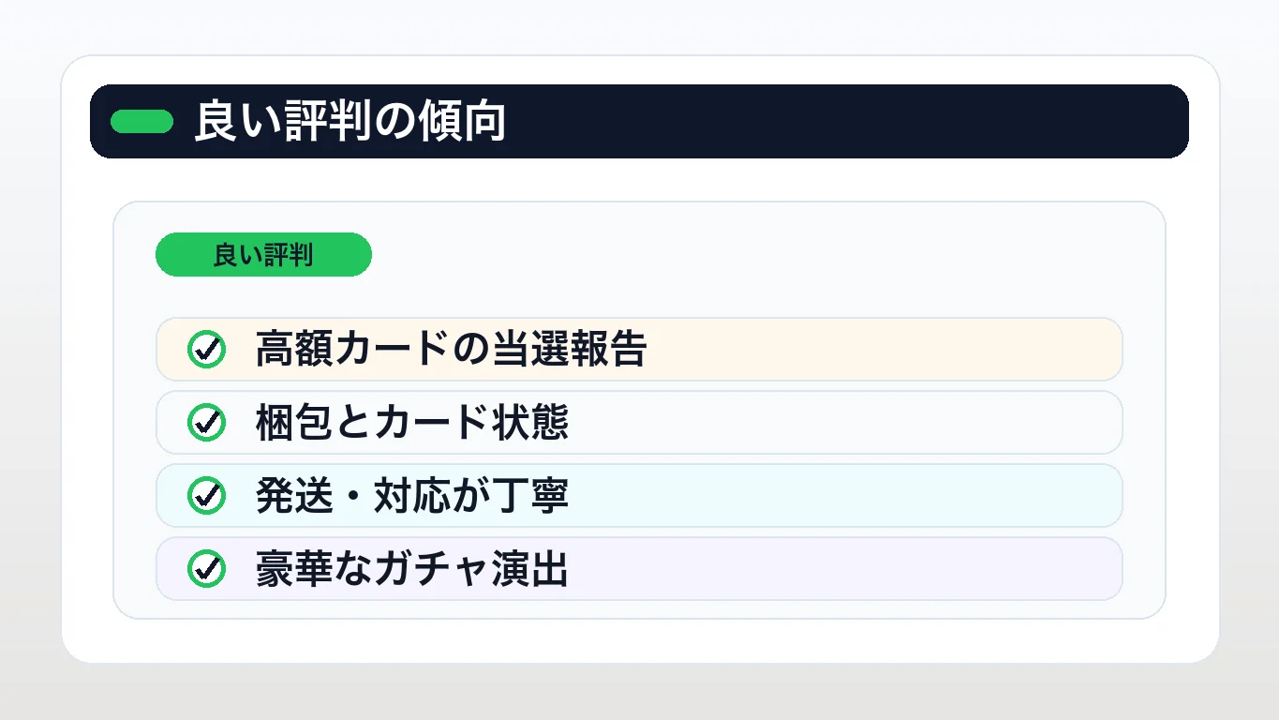1279x720 pixels.
Task: Select the 梱包とカード状態 list row
Action: (639, 423)
